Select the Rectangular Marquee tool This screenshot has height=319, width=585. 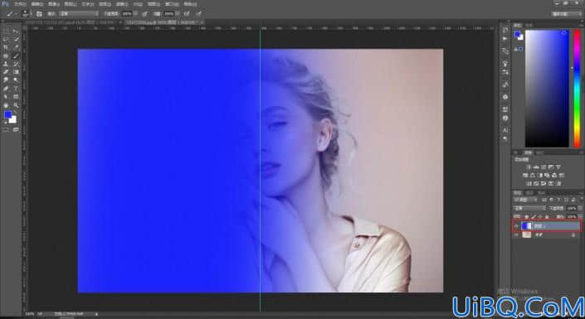coord(6,31)
